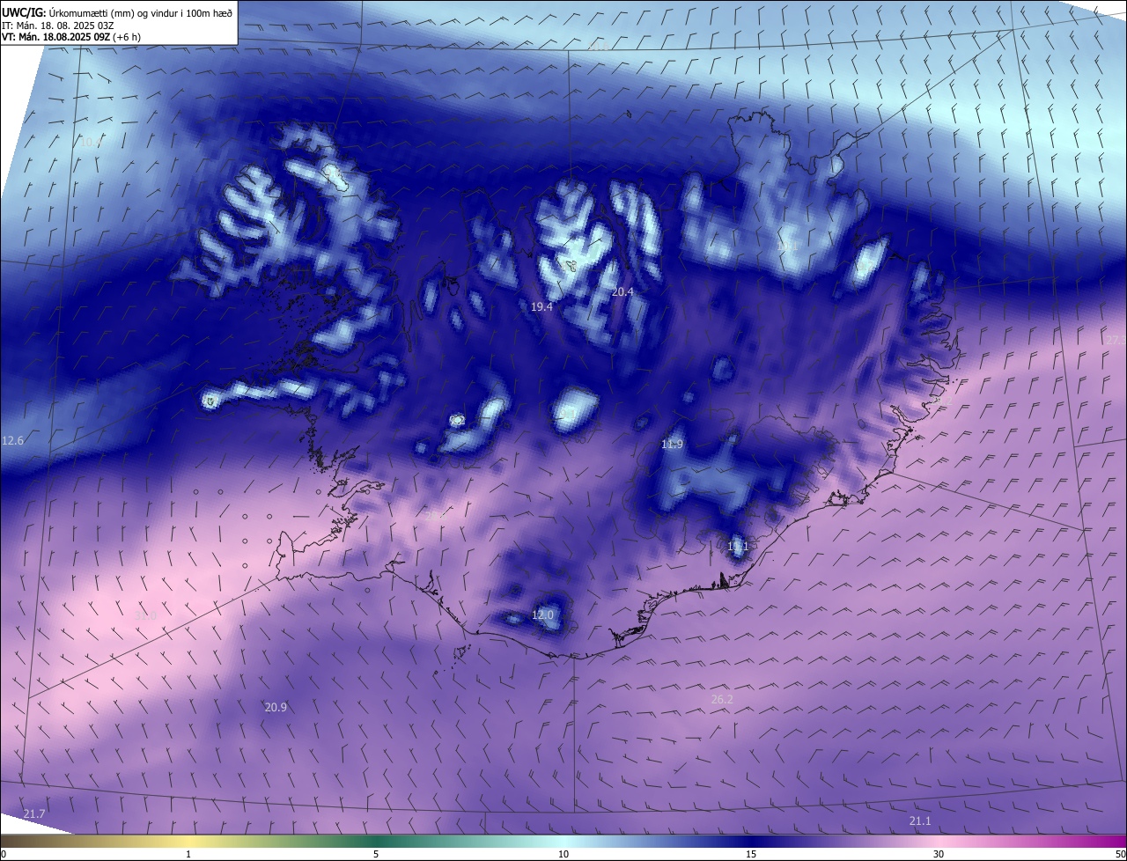The width and height of the screenshot is (1127, 861).
Task: Click the initial time line 'IT: Mán. 18. 08. 2025 03Z'
Action: (59, 25)
